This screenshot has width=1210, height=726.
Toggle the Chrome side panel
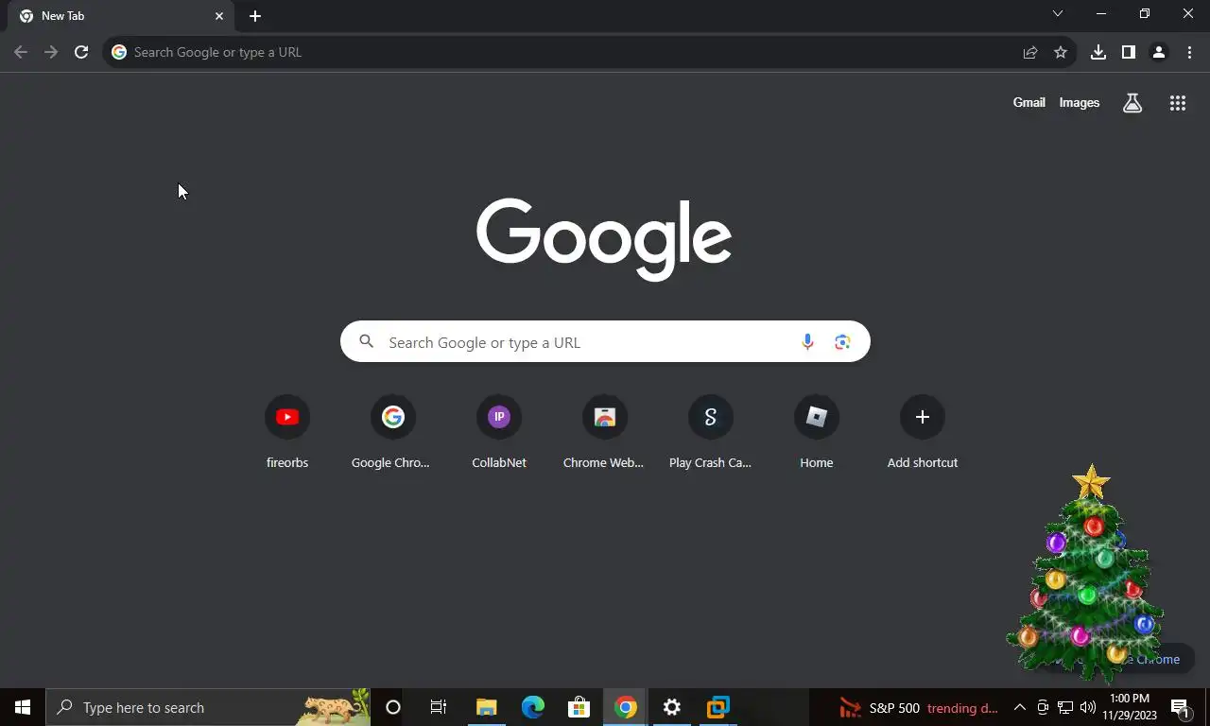coord(1129,52)
